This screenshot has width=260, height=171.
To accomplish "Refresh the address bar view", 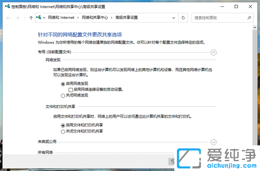I will [x=183, y=18].
